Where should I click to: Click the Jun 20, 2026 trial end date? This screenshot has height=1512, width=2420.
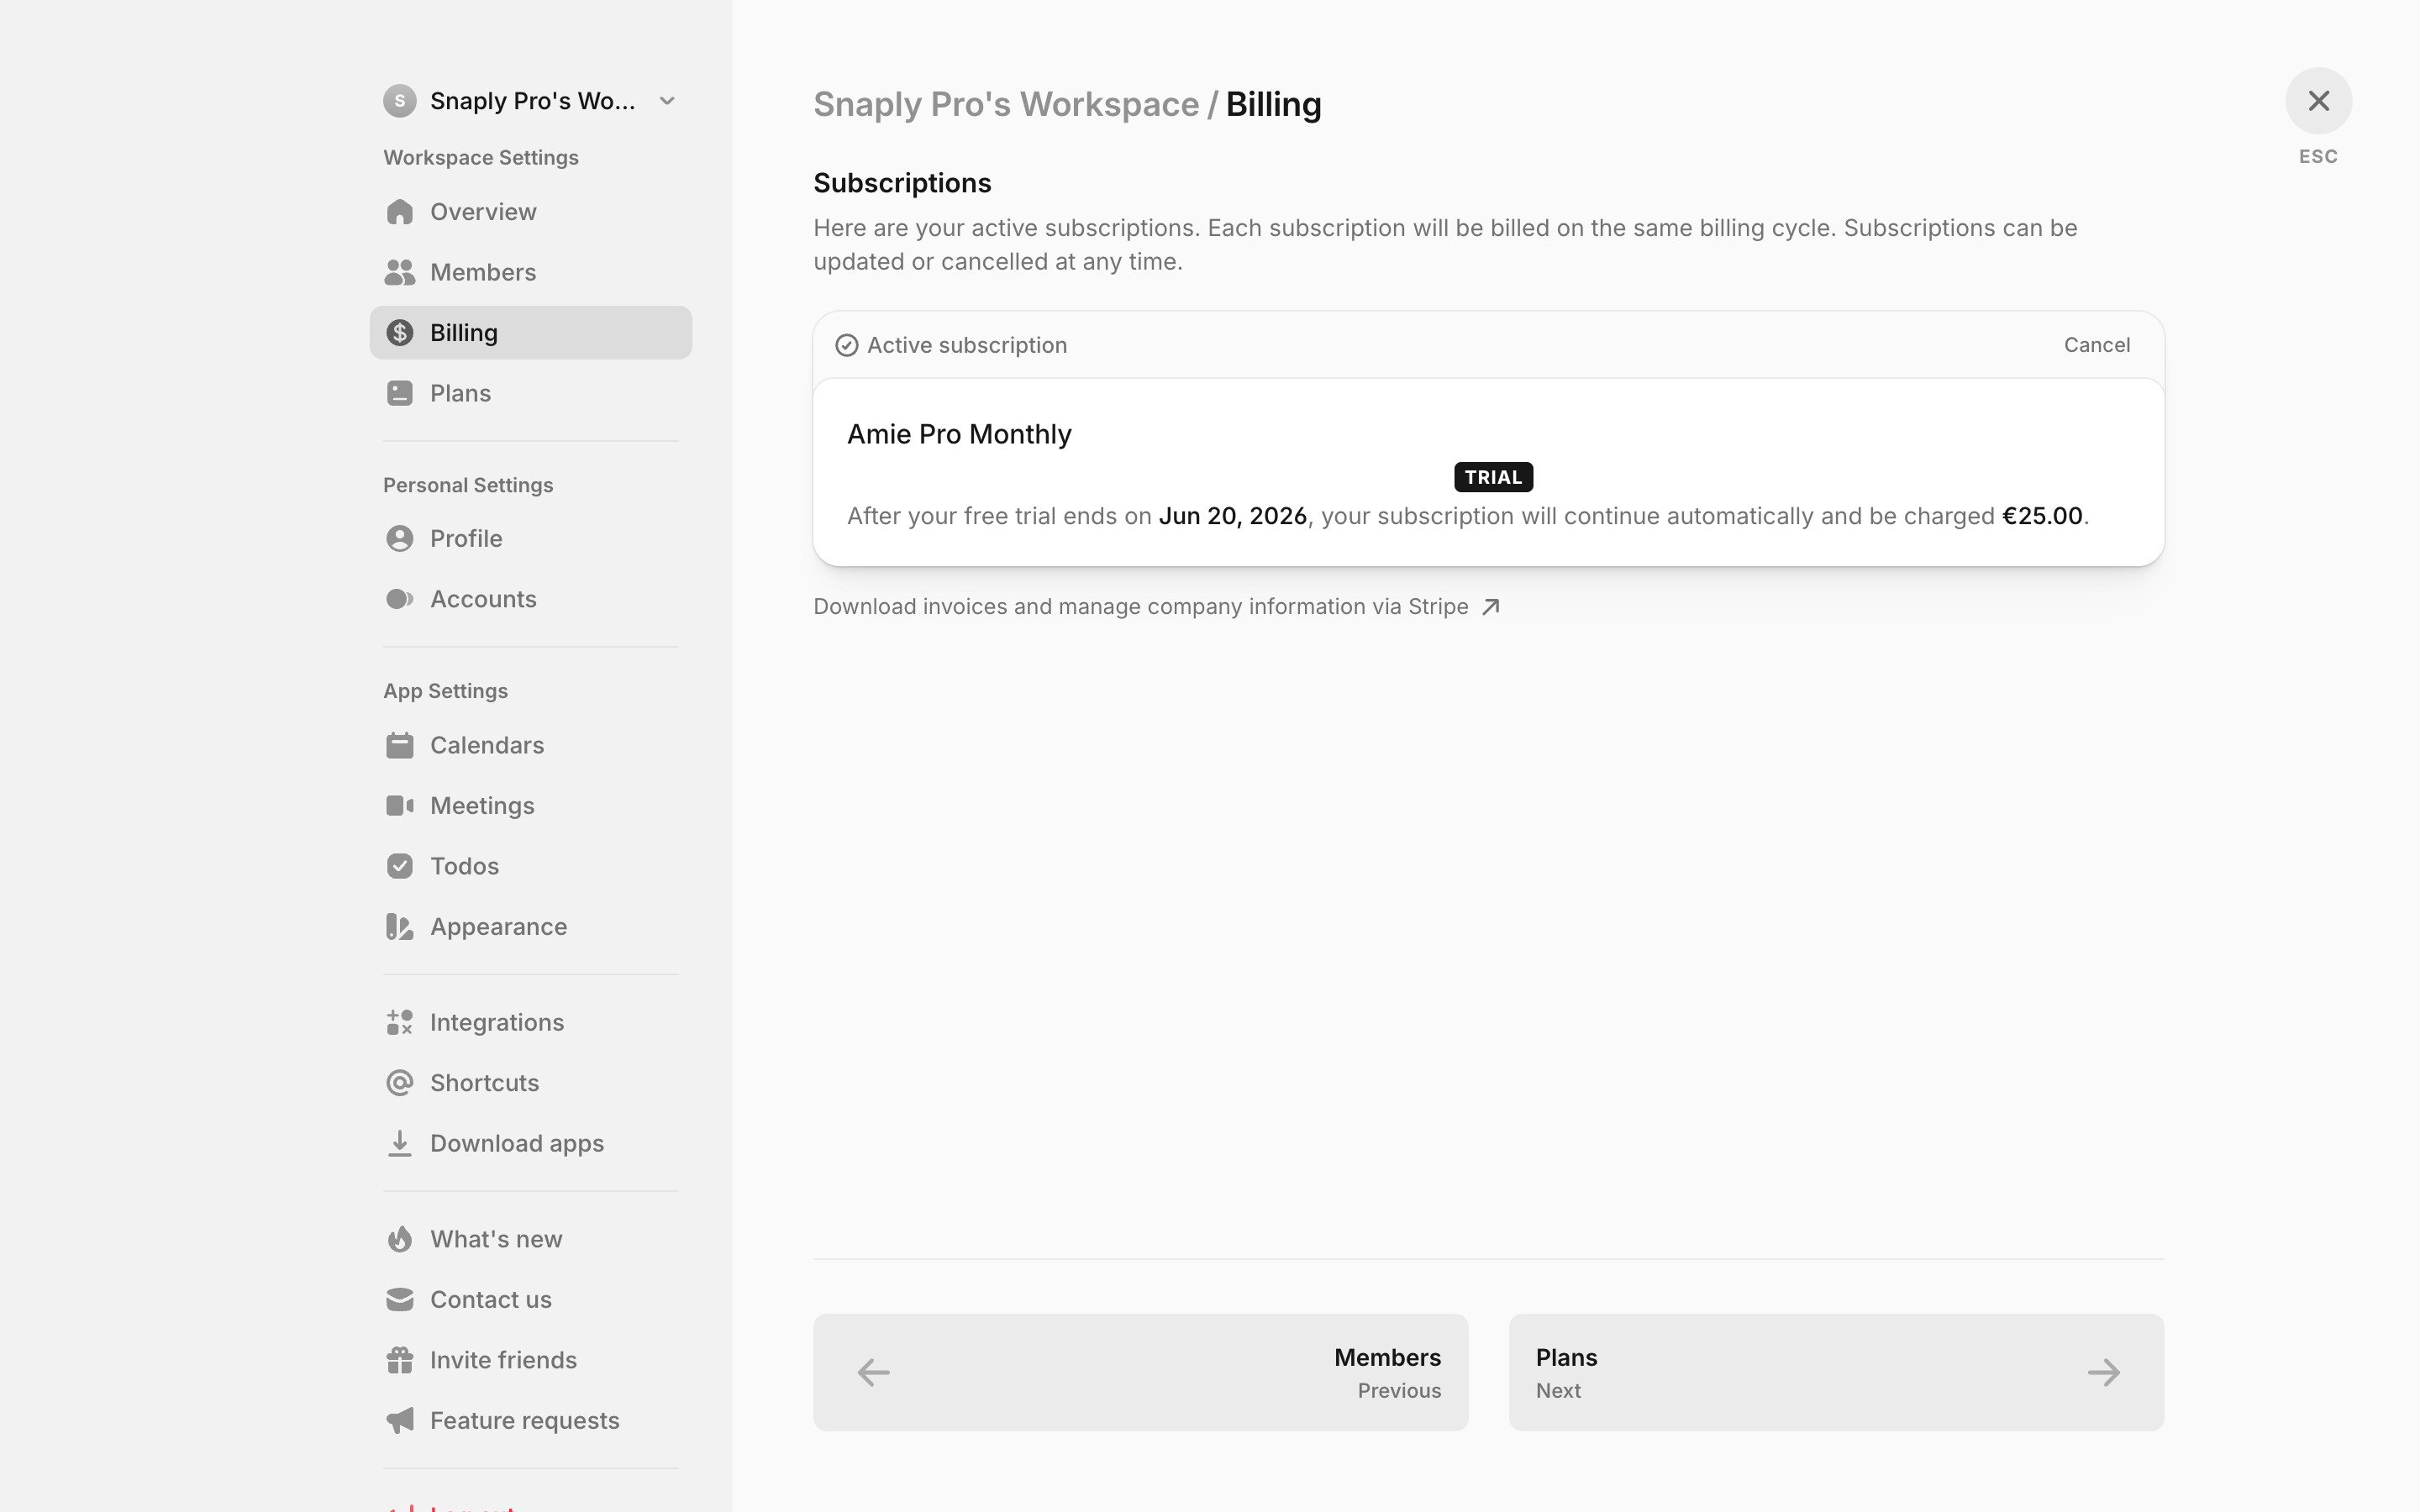pyautogui.click(x=1232, y=516)
